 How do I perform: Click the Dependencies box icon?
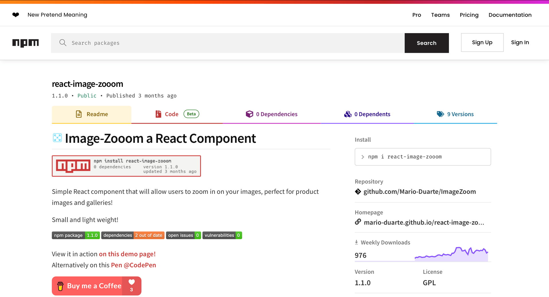click(249, 114)
